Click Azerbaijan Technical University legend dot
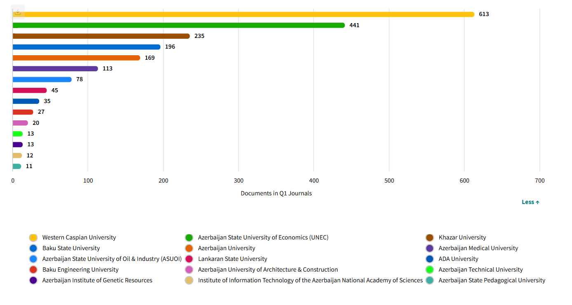Image resolution: width=572 pixels, height=305 pixels. (x=430, y=270)
